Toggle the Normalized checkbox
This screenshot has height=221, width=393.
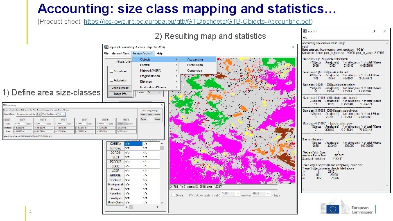(111, 71)
